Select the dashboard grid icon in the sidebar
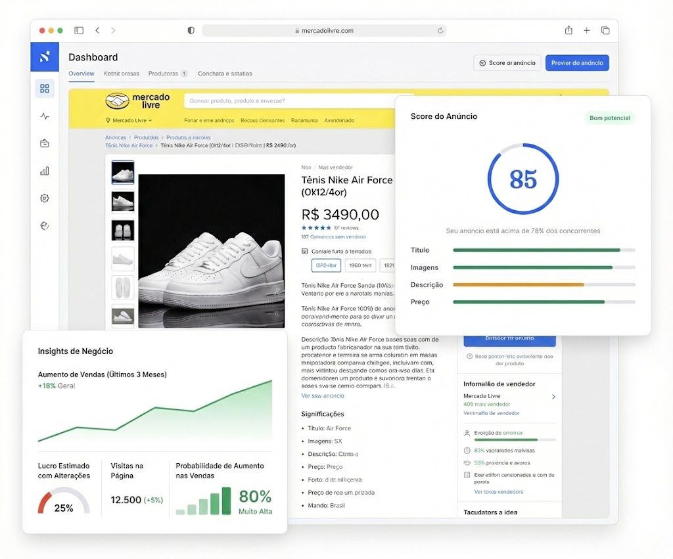 (x=44, y=88)
